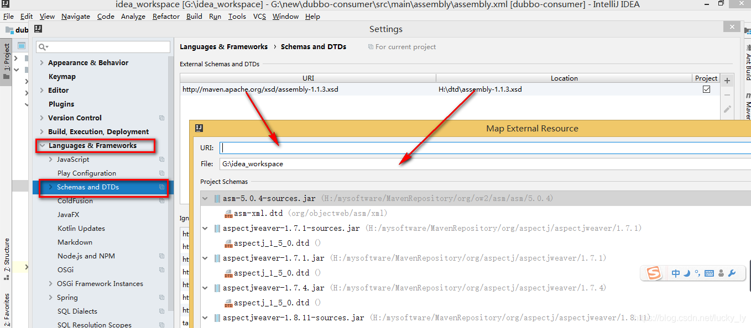The width and height of the screenshot is (751, 328).
Task: Switch Sogou Chinese/English mode
Action: tap(676, 273)
